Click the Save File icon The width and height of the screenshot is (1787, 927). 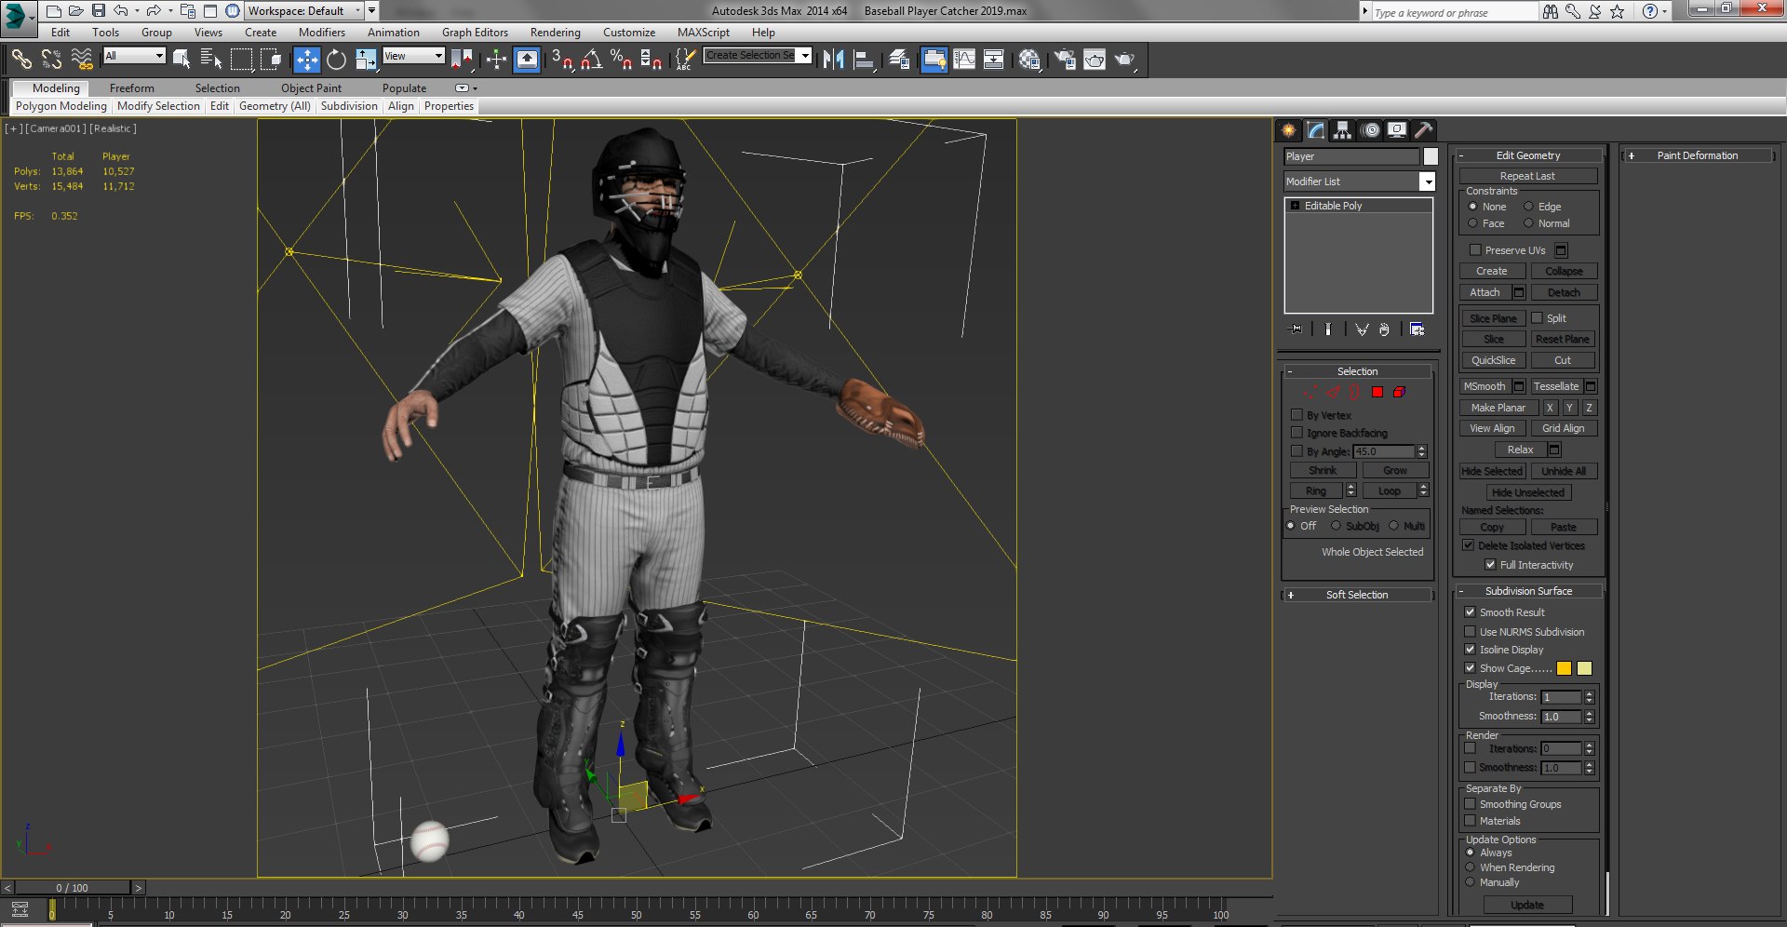point(98,11)
